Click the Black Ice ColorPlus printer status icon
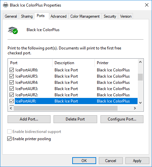 pyautogui.click(x=13, y=30)
